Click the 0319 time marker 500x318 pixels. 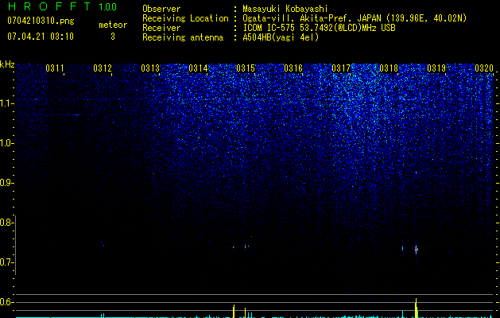coord(436,68)
